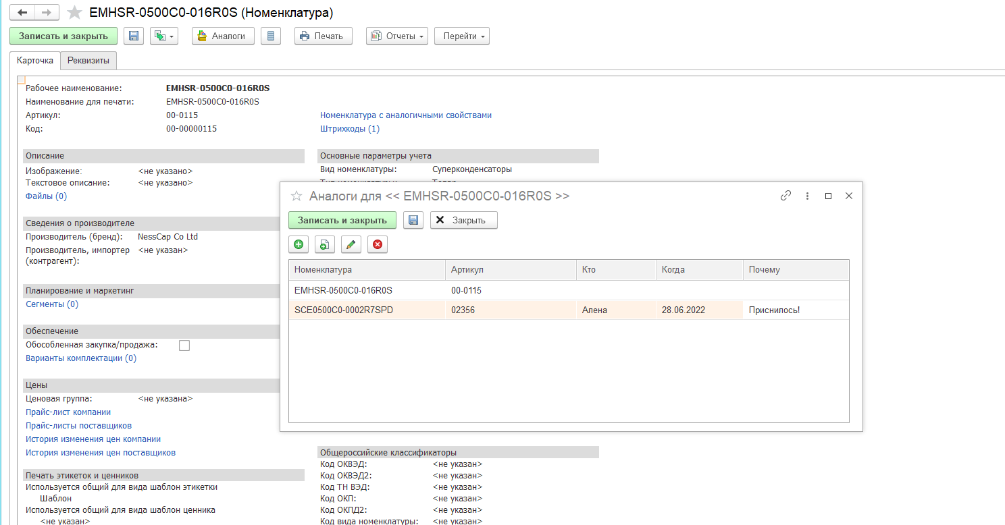Expand the Отчеты dropdown menu
Viewport: 1005px width, 525px height.
[x=397, y=36]
